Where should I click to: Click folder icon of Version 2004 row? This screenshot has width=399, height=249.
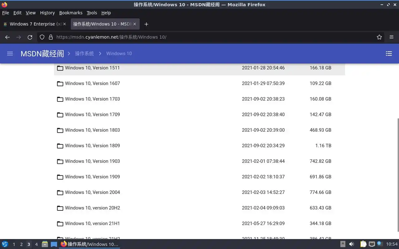[x=60, y=192]
